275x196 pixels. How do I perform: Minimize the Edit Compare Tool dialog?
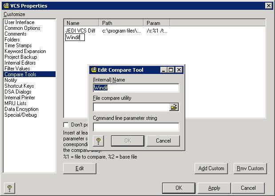(163, 70)
